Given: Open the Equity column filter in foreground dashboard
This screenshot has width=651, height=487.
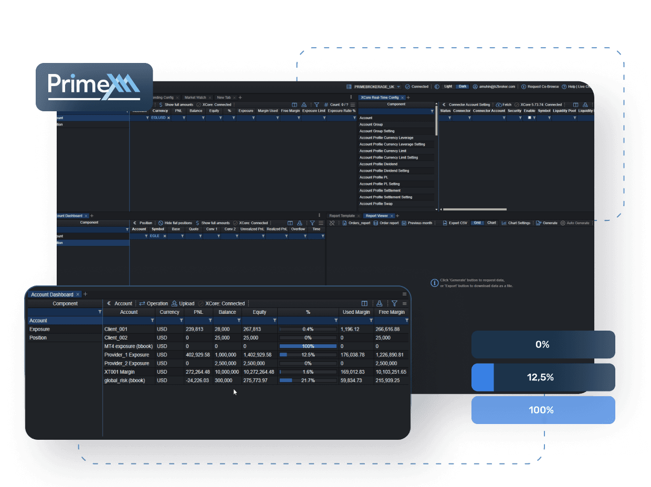Looking at the screenshot, I should point(274,320).
